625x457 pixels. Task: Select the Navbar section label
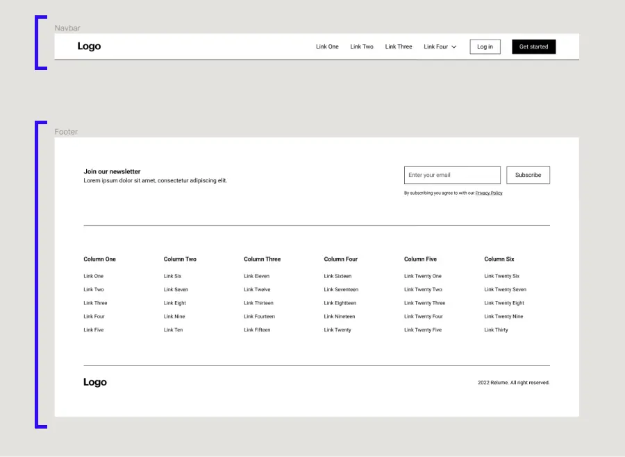(67, 28)
